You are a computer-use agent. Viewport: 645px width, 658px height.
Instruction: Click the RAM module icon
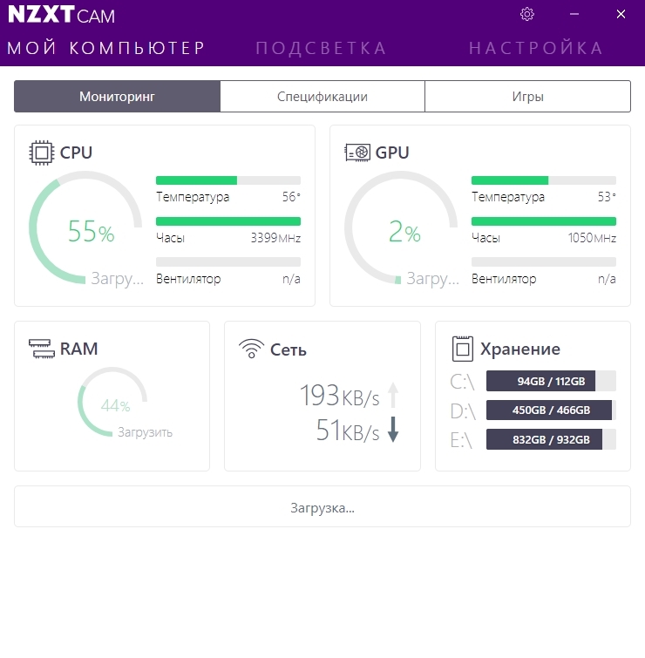click(x=40, y=349)
